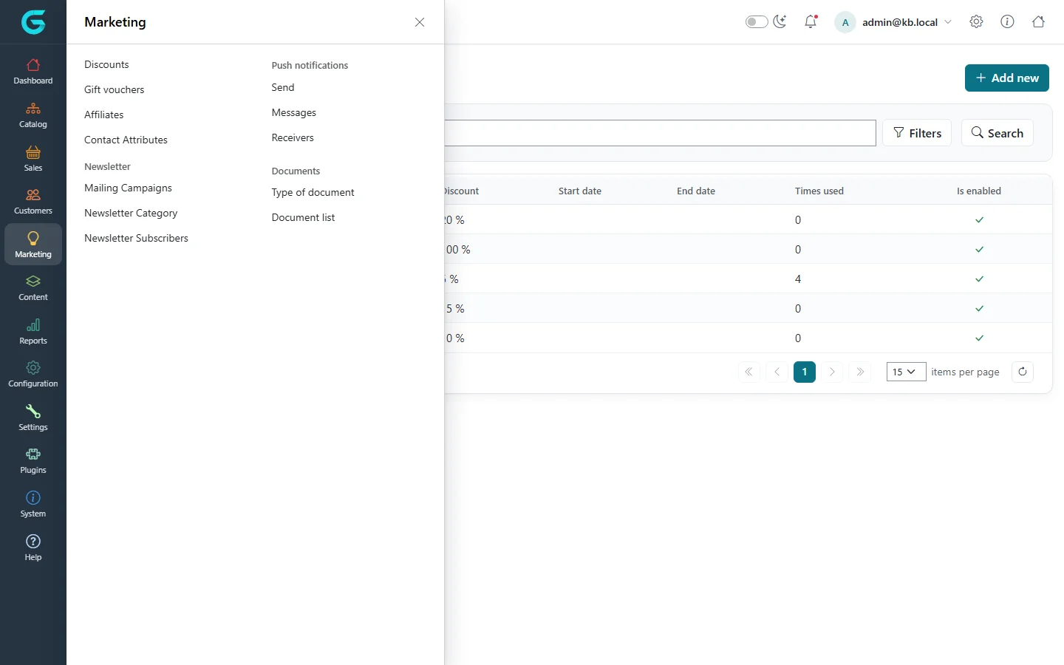1064x665 pixels.
Task: Open Discounts in Marketing menu
Action: tap(106, 64)
